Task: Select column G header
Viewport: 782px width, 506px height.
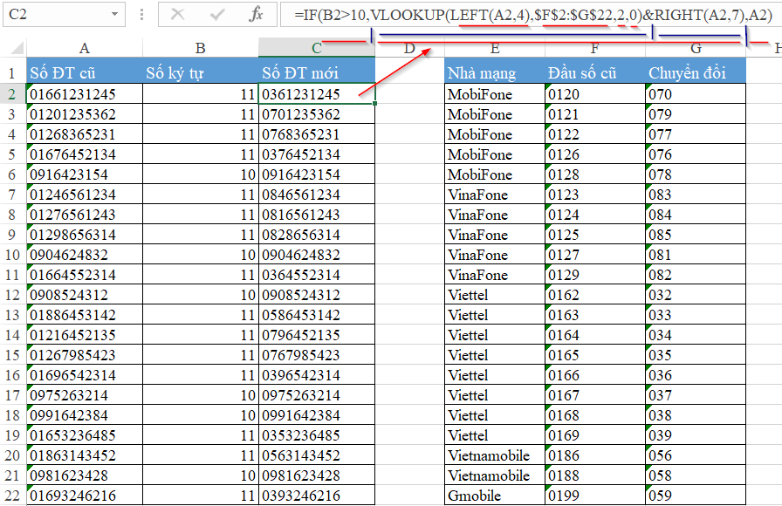Action: pos(696,49)
